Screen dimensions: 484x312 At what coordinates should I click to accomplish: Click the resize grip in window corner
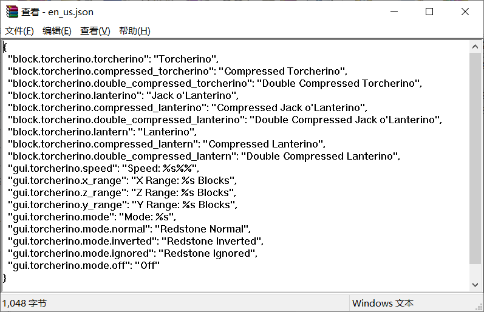coord(478,306)
